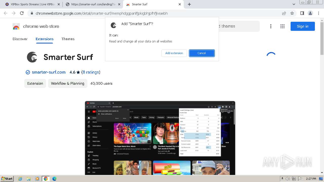The image size is (324, 182).
Task: Select the Extension category chip
Action: pos(35,83)
